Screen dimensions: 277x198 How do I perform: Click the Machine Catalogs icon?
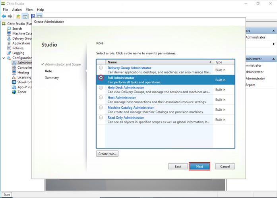(x=9, y=33)
